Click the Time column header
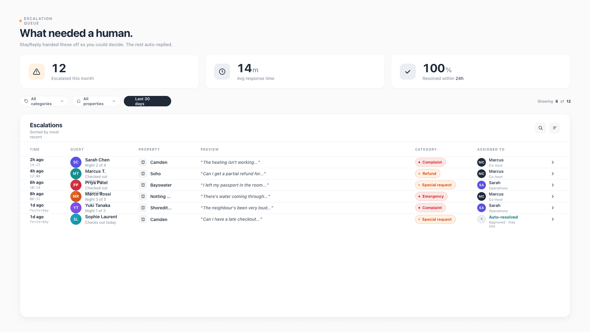Screen dimensions: 590x332 [x=35, y=149]
